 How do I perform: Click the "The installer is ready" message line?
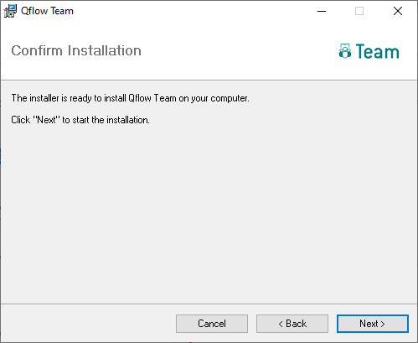pyautogui.click(x=130, y=98)
